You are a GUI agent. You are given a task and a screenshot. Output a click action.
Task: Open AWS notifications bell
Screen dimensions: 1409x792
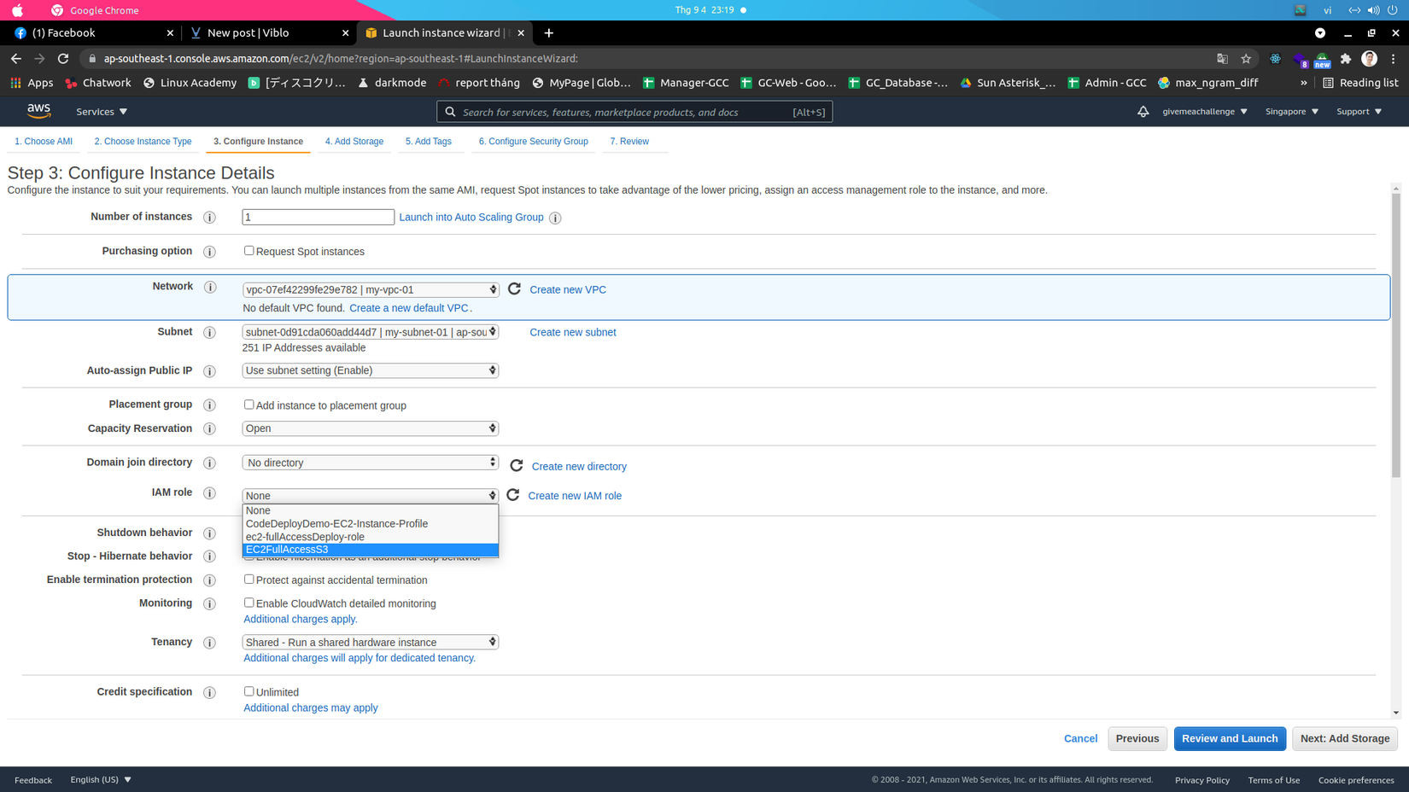1143,112
